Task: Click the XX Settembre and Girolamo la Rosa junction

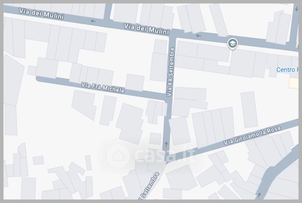Action: coord(166,156)
